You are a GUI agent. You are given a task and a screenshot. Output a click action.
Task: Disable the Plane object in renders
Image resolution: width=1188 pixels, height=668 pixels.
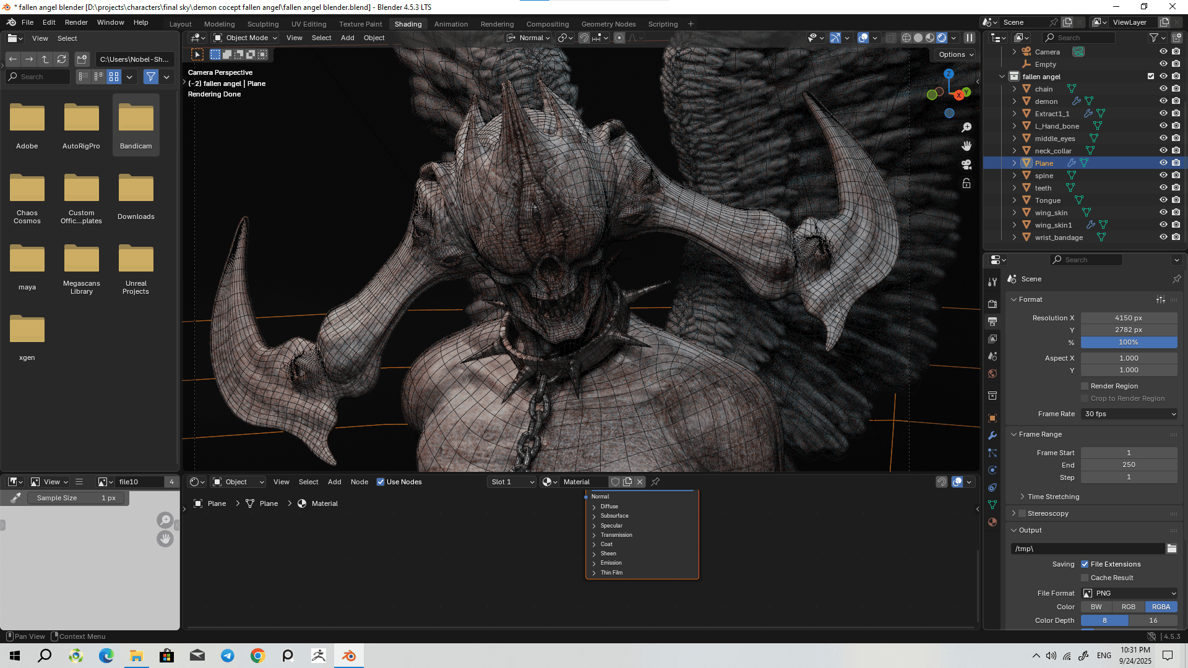coord(1176,163)
